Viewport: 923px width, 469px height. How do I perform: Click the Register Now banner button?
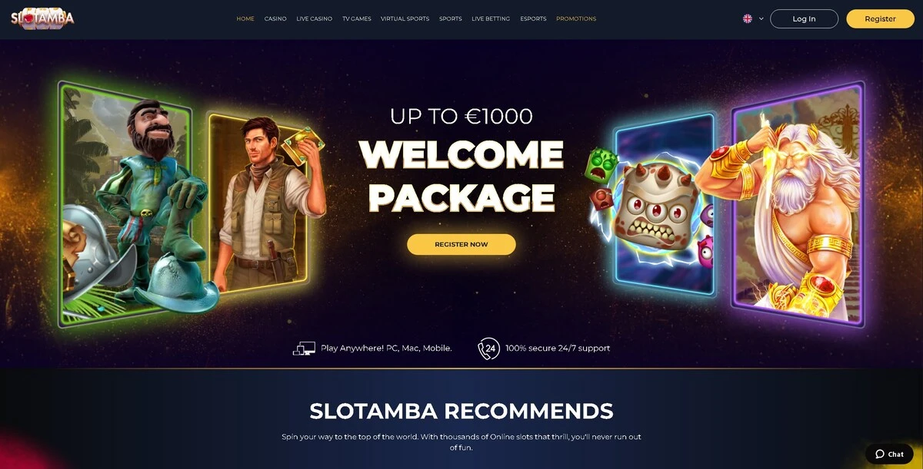pos(461,244)
